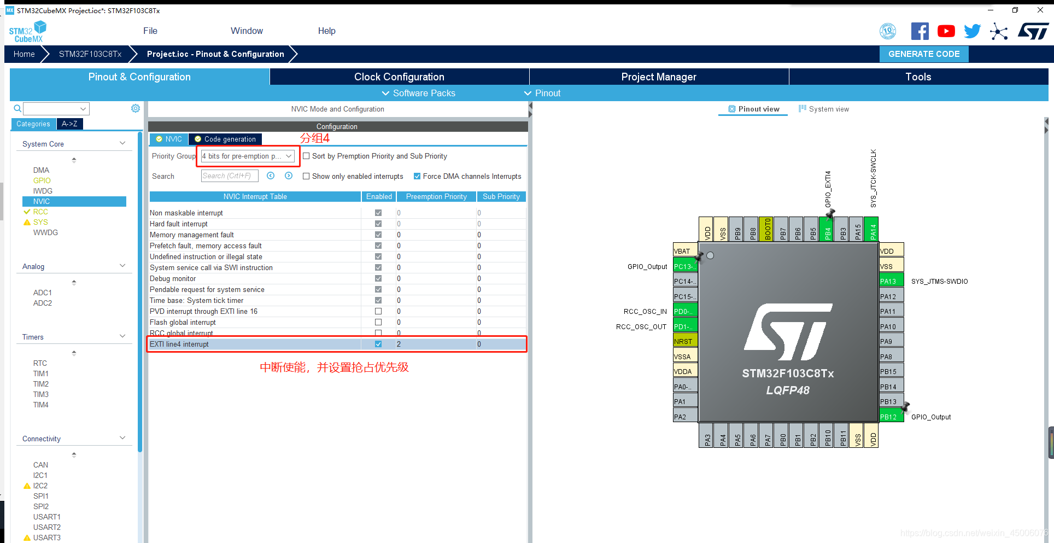Switch to Project Manager tab
Image resolution: width=1054 pixels, height=543 pixels.
[x=659, y=77]
